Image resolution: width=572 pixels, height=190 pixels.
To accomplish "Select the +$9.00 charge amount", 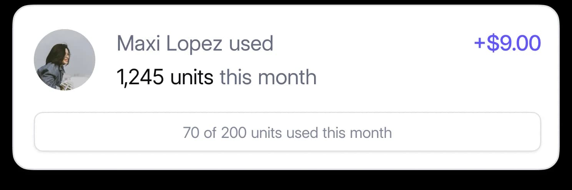I will click(507, 43).
